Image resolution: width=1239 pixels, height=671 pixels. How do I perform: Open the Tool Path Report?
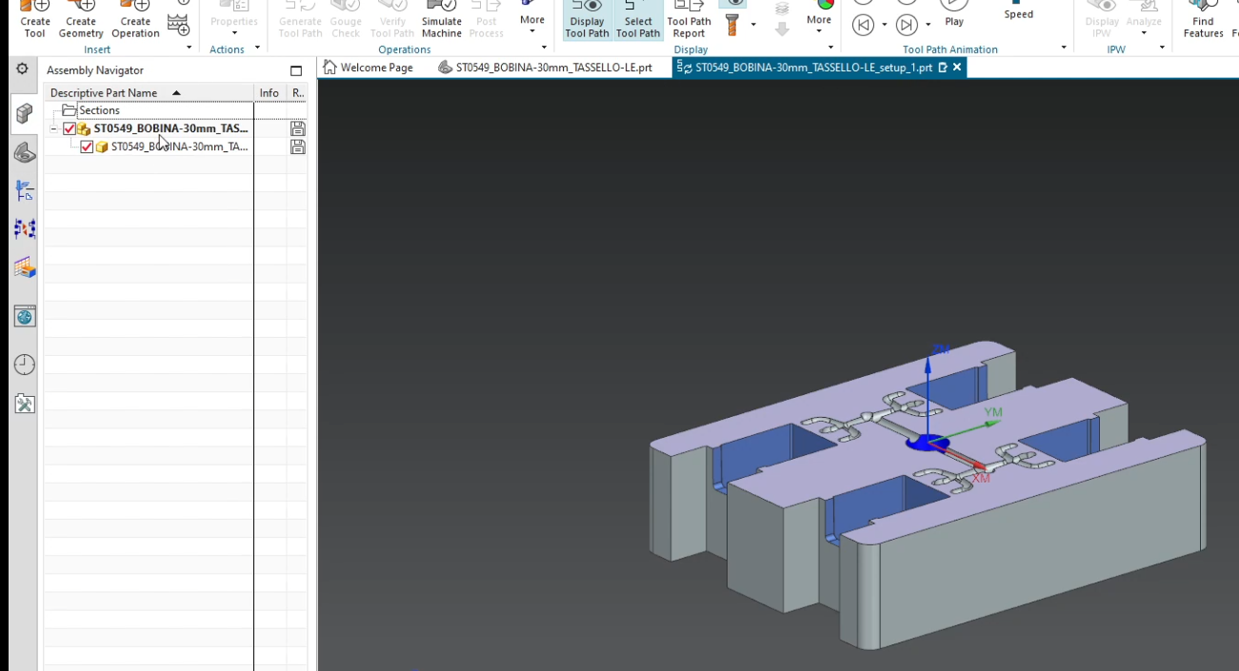(689, 21)
